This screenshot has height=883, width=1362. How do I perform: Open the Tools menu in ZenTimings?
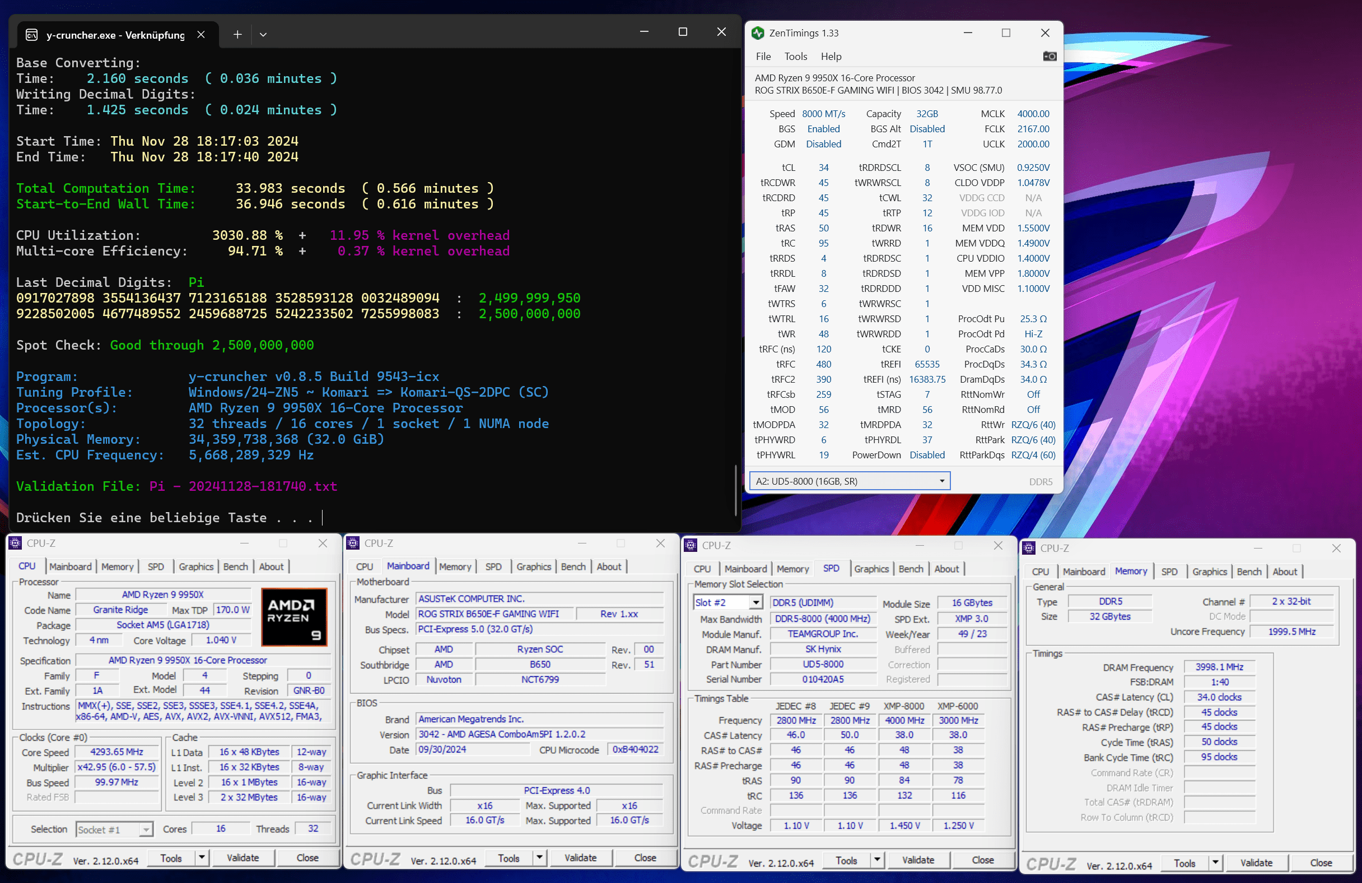click(795, 56)
